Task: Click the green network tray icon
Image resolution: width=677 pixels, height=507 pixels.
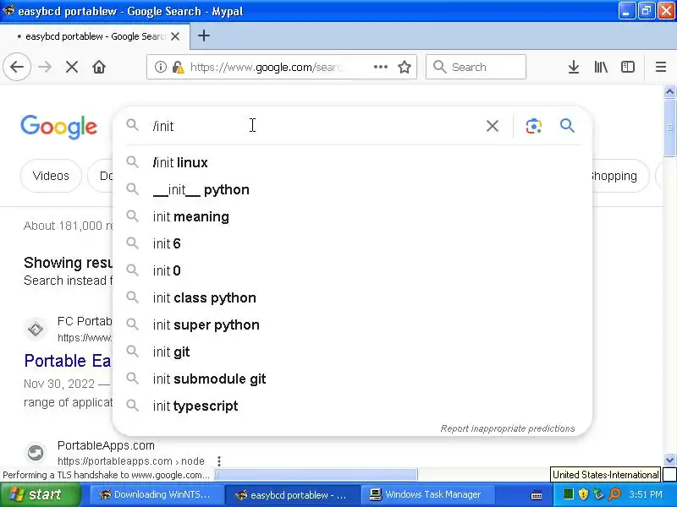Action: pos(598,494)
